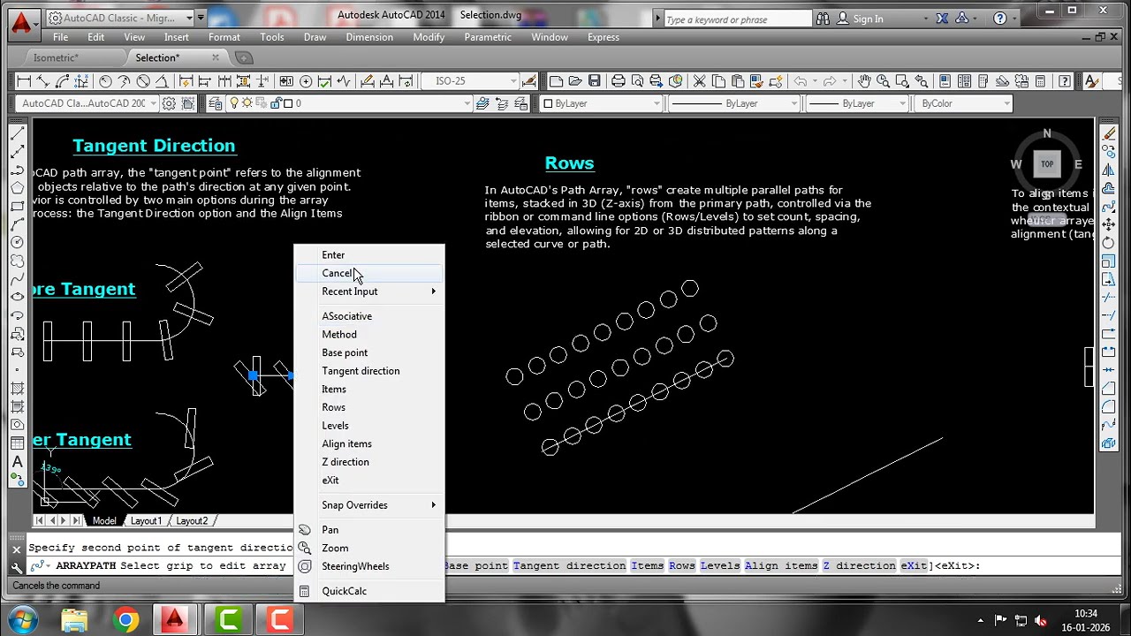This screenshot has height=636, width=1131.
Task: Select the Polygon tool
Action: coord(17,187)
